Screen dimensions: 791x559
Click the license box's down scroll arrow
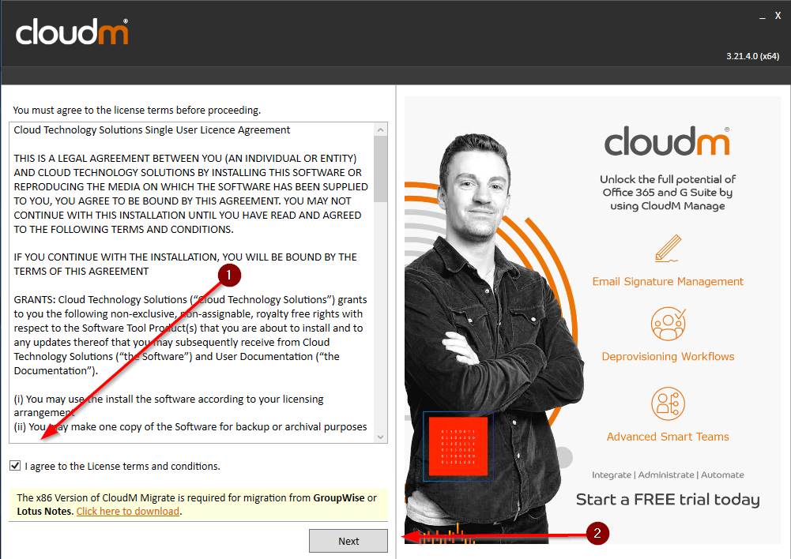381,437
